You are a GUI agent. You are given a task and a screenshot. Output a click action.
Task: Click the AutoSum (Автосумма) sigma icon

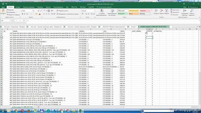(x=171, y=10)
